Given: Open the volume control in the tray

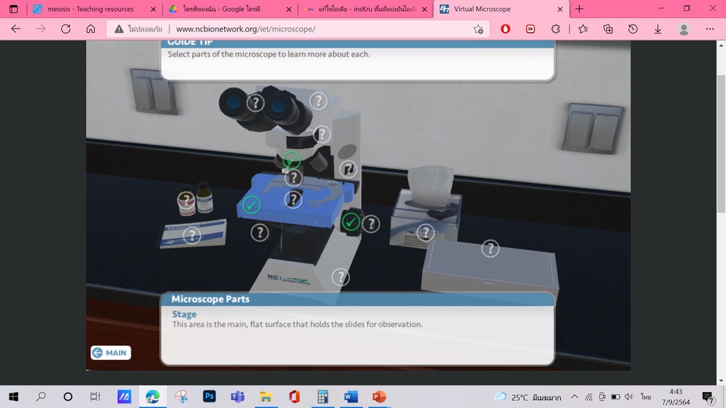Looking at the screenshot, I should click(628, 396).
